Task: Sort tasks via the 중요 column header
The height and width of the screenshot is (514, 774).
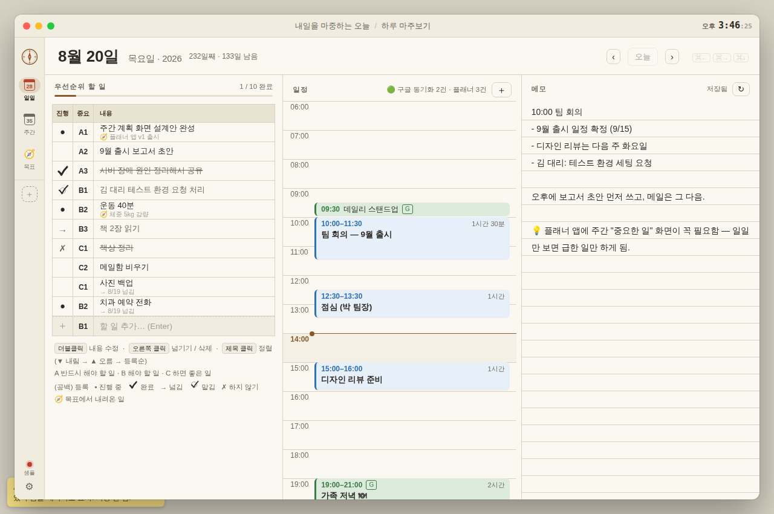Action: click(83, 114)
